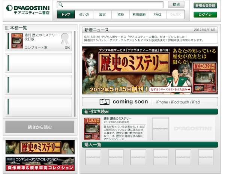Image resolution: width=225 pixels, height=177 pixels.
Task: Open the 使い方 tab
Action: (84, 15)
